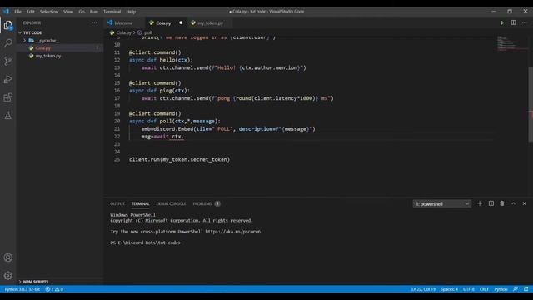The height and width of the screenshot is (300, 533).
Task: Create a new terminal with plus icon
Action: (x=480, y=203)
